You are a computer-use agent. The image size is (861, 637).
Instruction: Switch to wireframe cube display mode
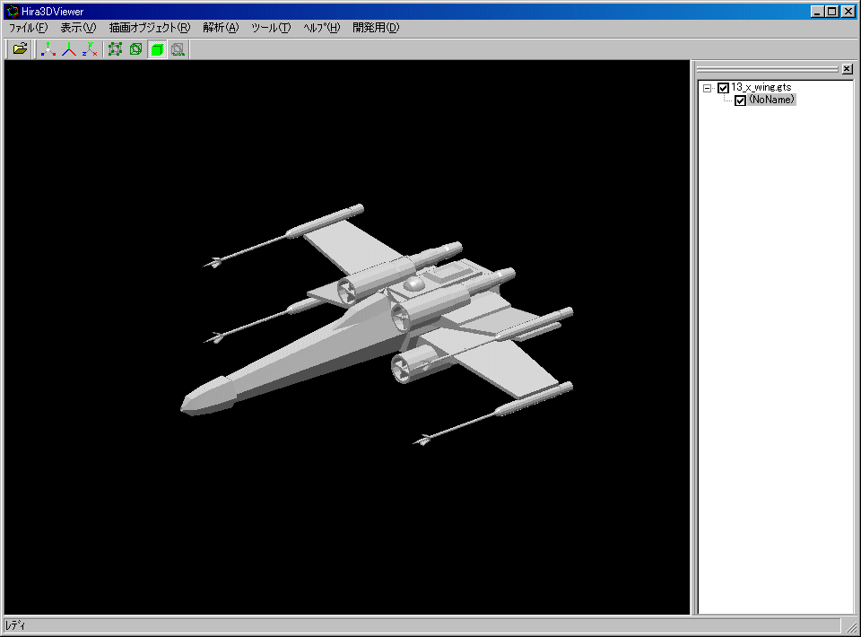click(135, 48)
